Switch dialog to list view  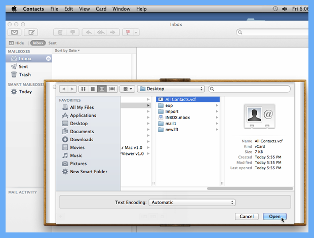pos(93,89)
